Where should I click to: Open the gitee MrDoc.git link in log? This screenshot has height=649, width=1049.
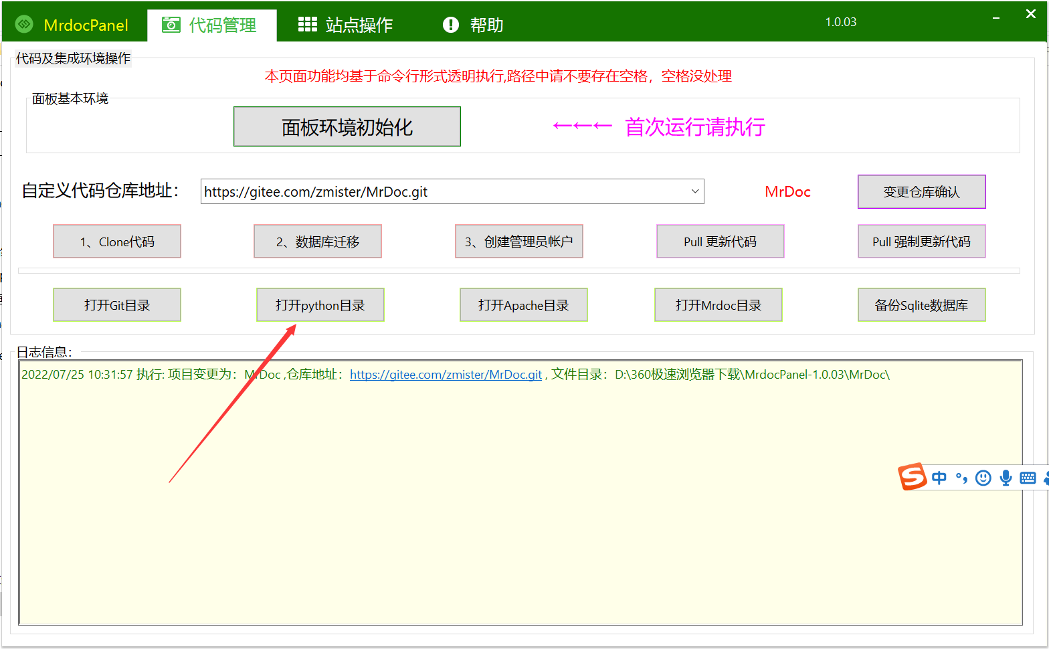pyautogui.click(x=446, y=375)
